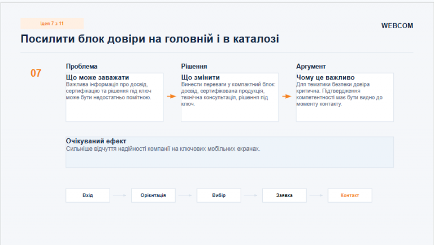Select the 'Вхід' step box
434x245 pixels.
point(88,195)
